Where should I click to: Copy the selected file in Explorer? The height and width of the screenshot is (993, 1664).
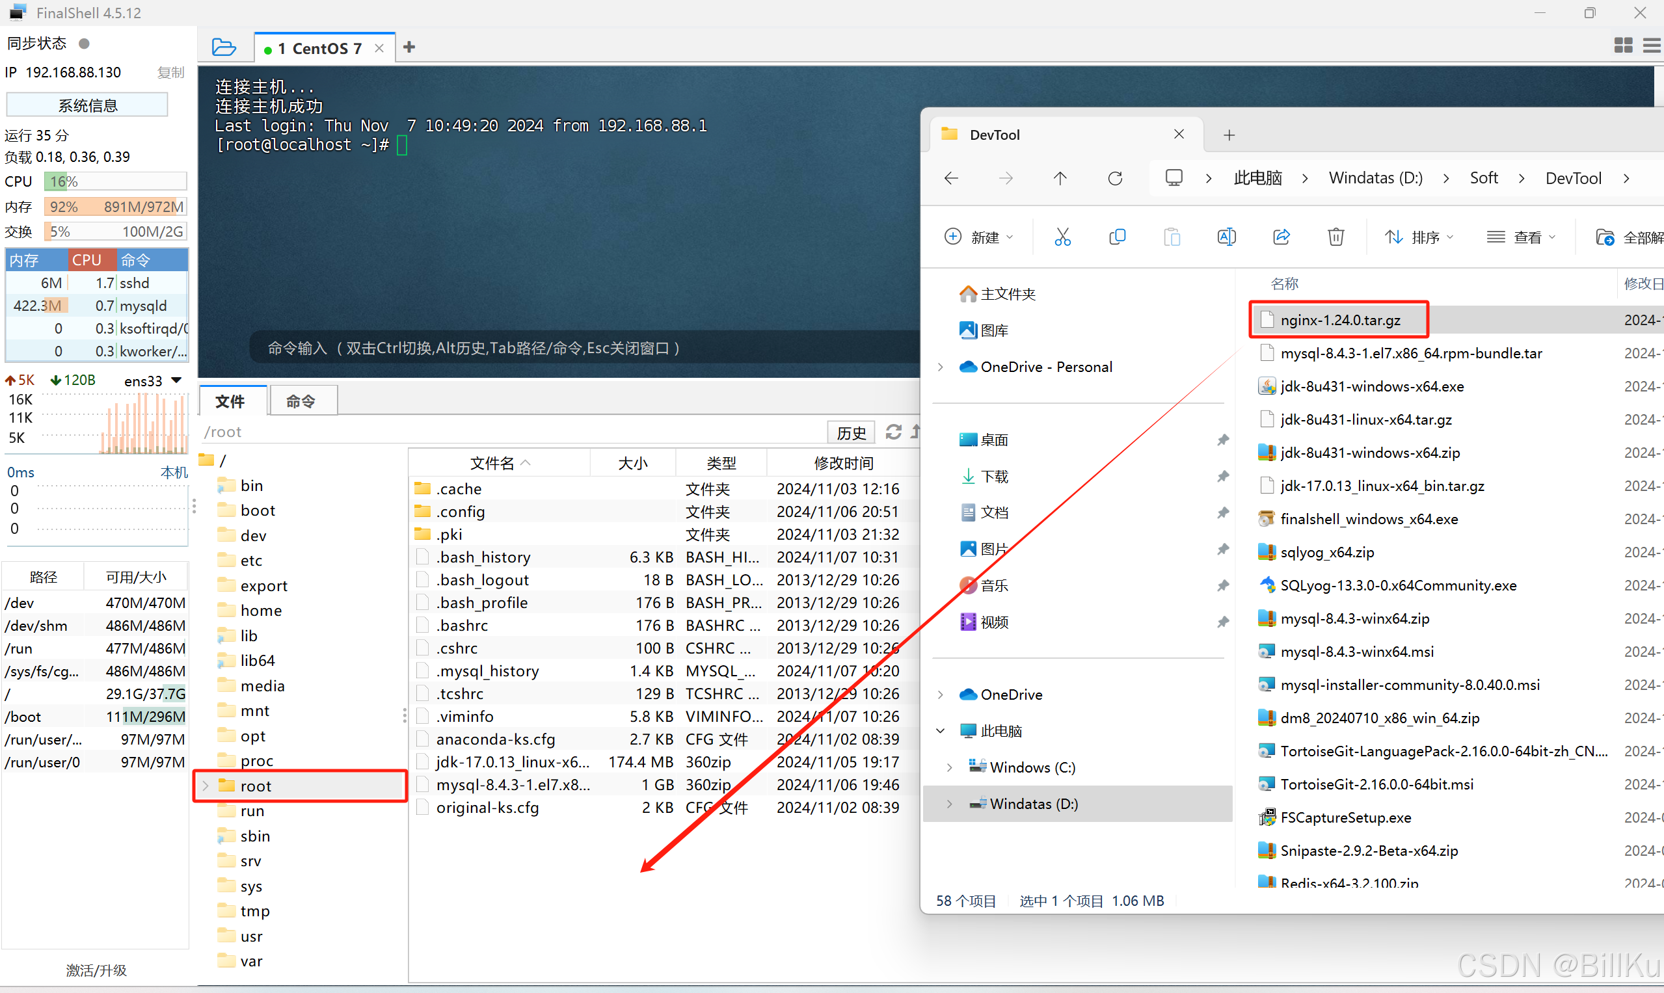click(x=1117, y=237)
